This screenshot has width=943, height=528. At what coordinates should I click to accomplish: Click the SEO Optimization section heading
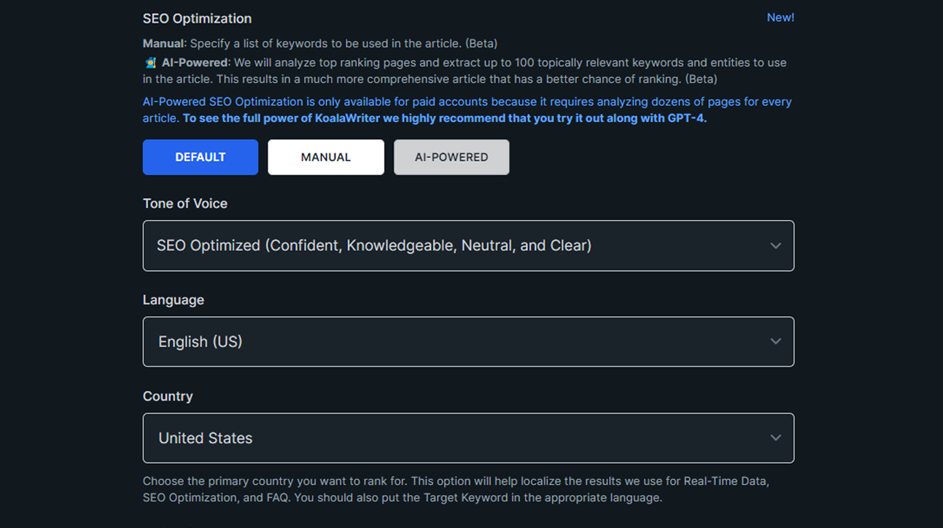click(x=197, y=19)
